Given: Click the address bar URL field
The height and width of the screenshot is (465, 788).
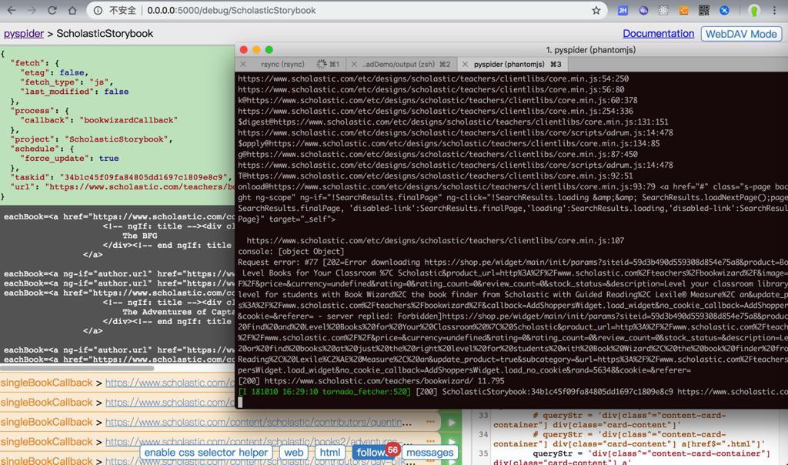Looking at the screenshot, I should pos(347,10).
